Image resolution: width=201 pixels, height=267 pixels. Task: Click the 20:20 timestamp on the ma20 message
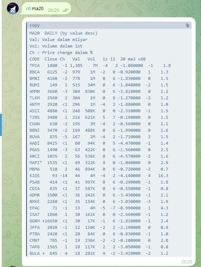[x=54, y=10]
